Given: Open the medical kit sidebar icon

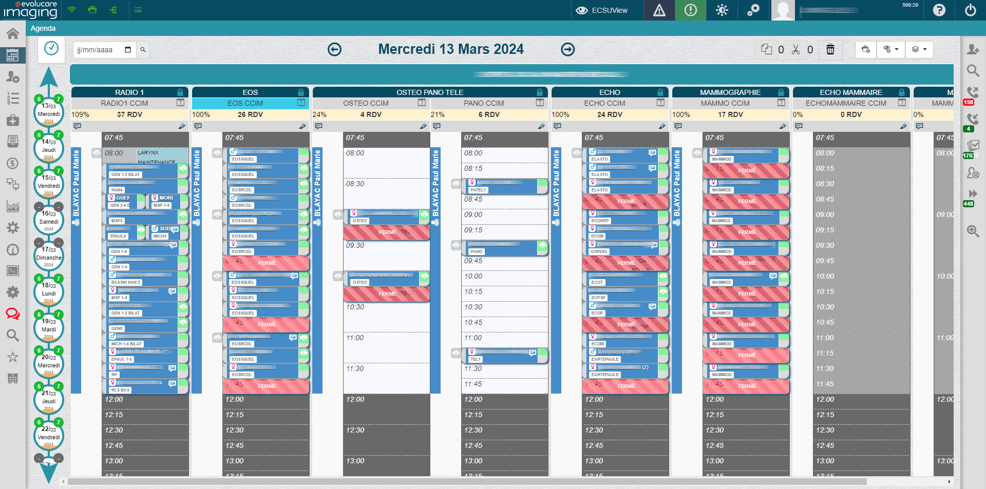Looking at the screenshot, I should tap(13, 120).
